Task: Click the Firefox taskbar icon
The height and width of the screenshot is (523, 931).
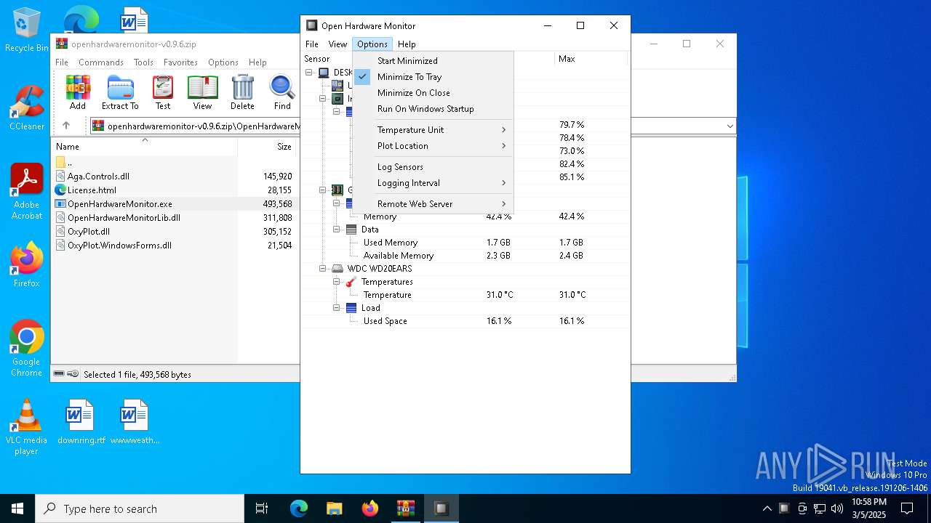Action: click(x=370, y=508)
